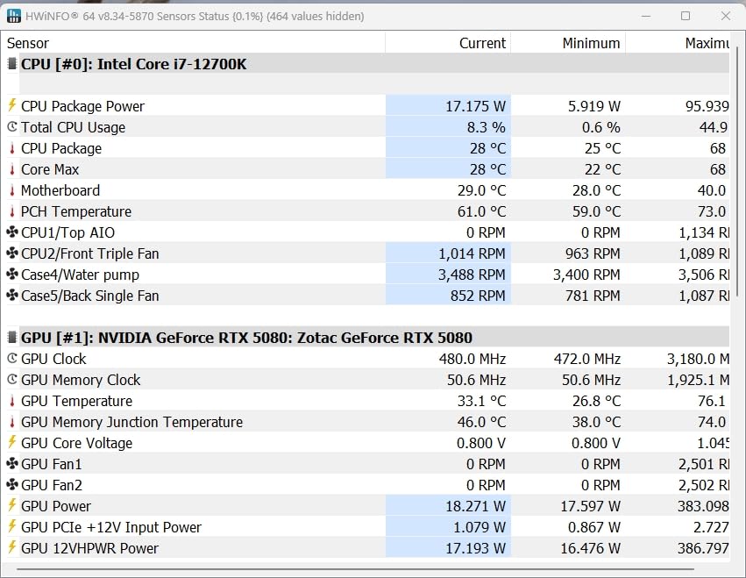Select the GPU 12VHPWR Power sensor label
746x578 pixels.
point(89,548)
